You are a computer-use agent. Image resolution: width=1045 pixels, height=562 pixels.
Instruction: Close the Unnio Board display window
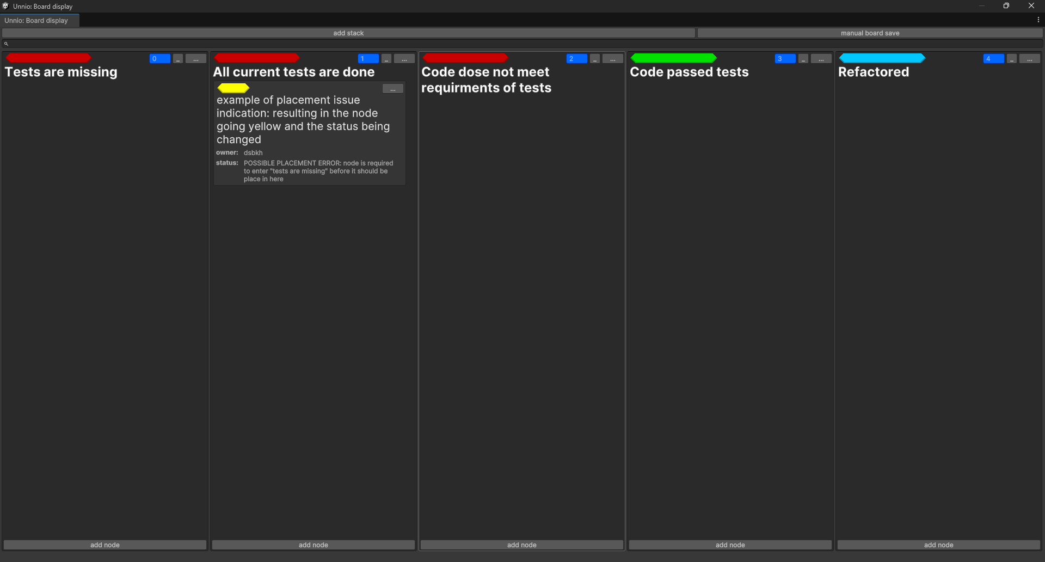pos(1031,6)
